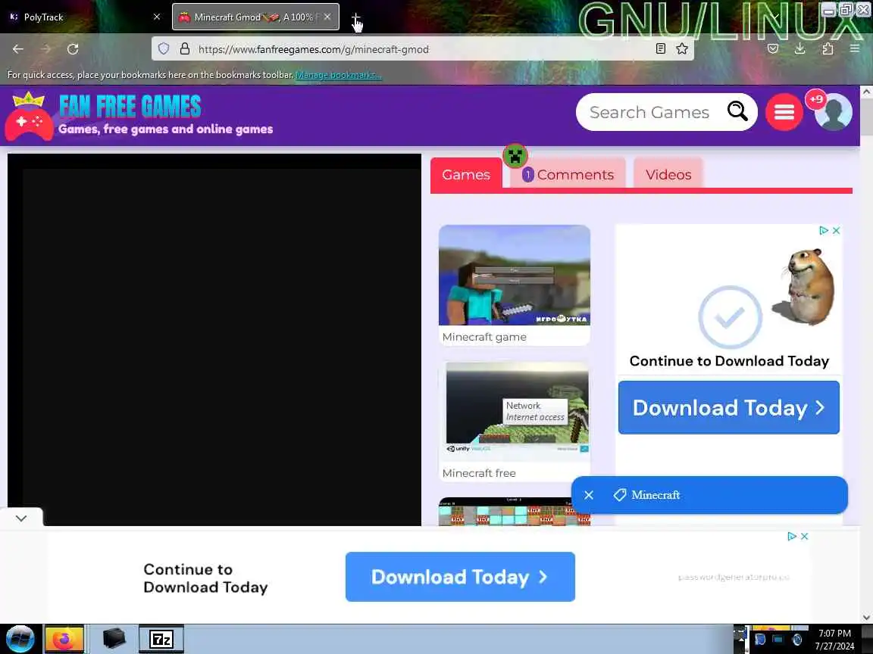Screen dimensions: 873x654
Task: Click the Minecraft tag label
Action: click(656, 495)
